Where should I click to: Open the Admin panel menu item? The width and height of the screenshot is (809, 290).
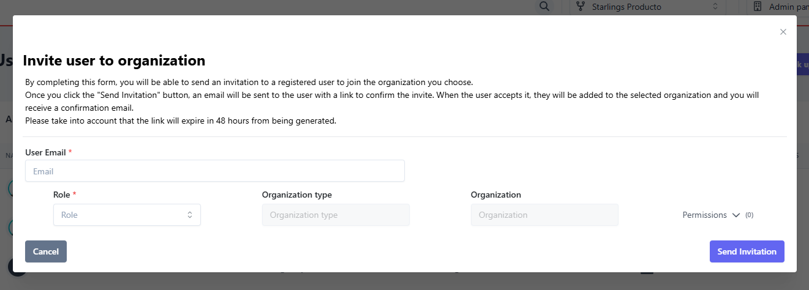788,7
